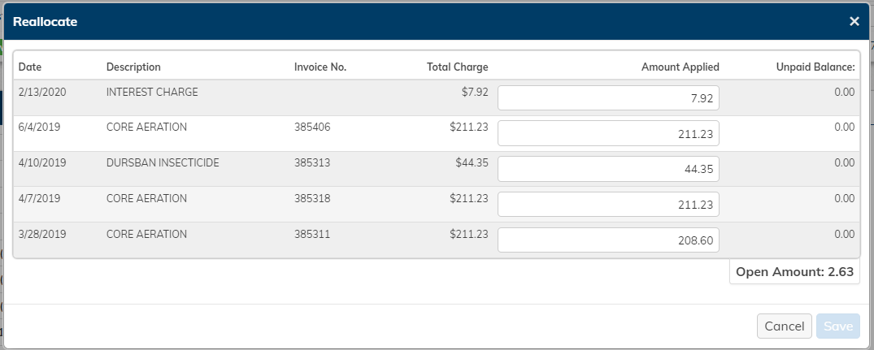Screen dimensions: 874x350
Task: Click the Cancel button
Action: [x=784, y=326]
